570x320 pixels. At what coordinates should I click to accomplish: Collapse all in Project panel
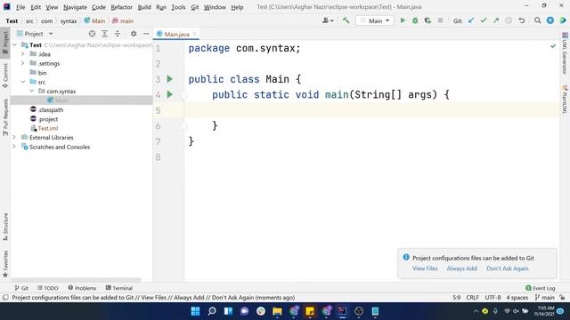pyautogui.click(x=118, y=34)
